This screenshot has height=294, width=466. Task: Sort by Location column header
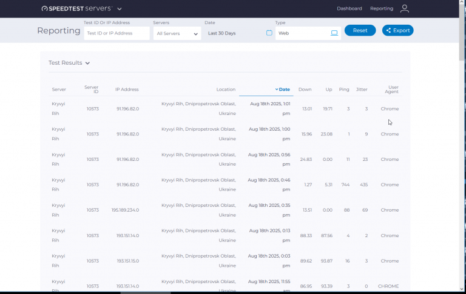226,89
